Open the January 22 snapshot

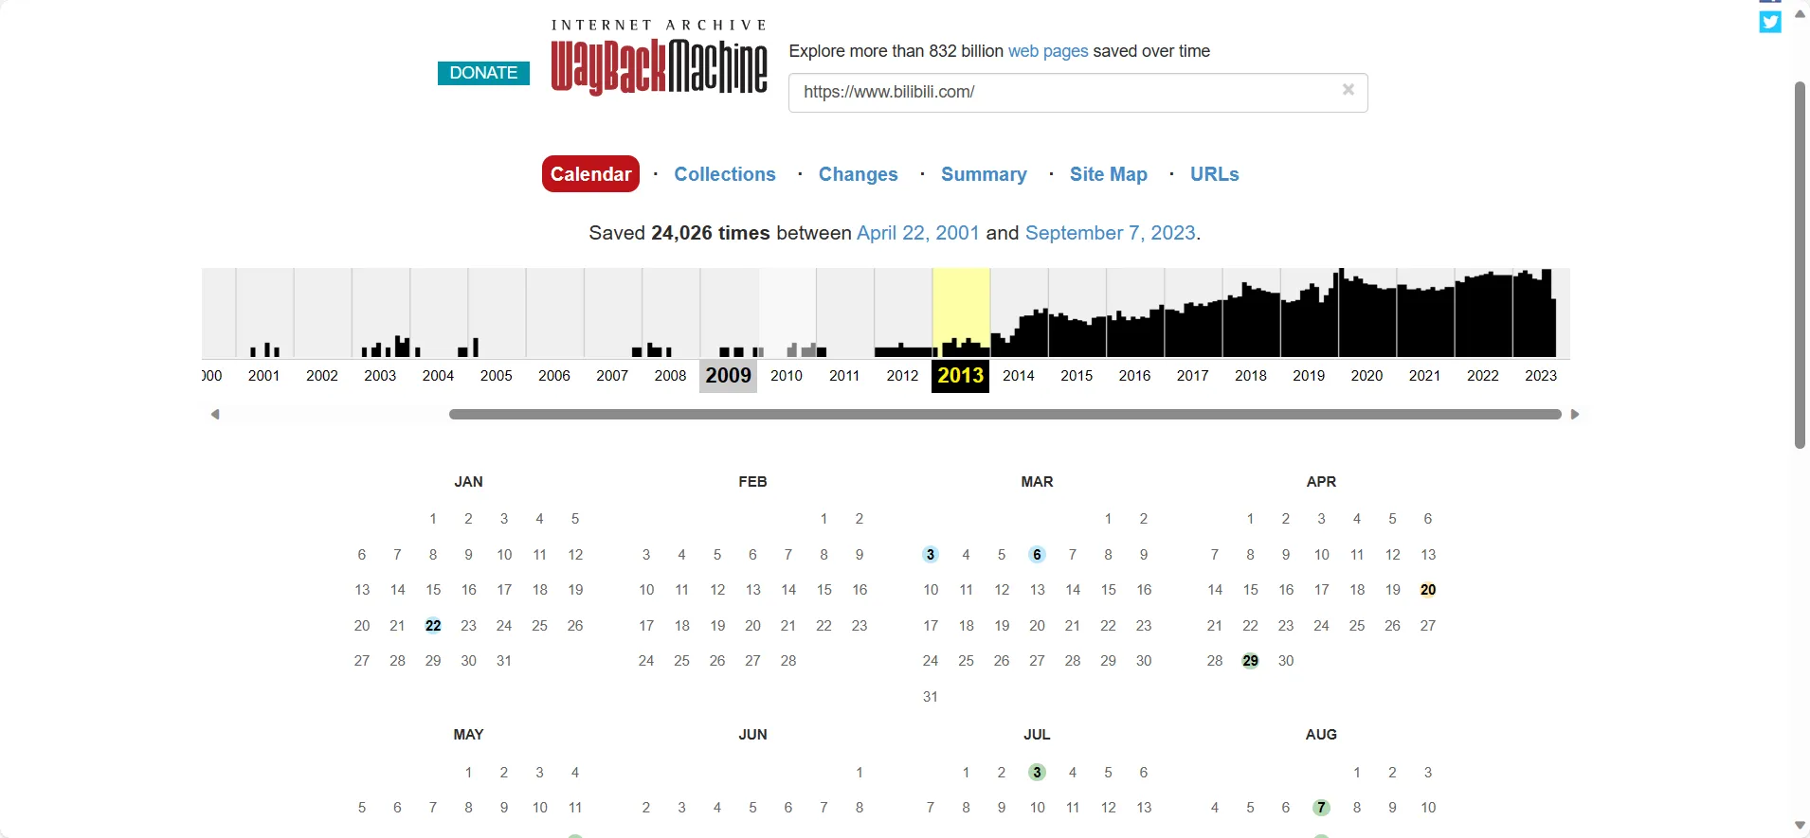[x=433, y=626]
